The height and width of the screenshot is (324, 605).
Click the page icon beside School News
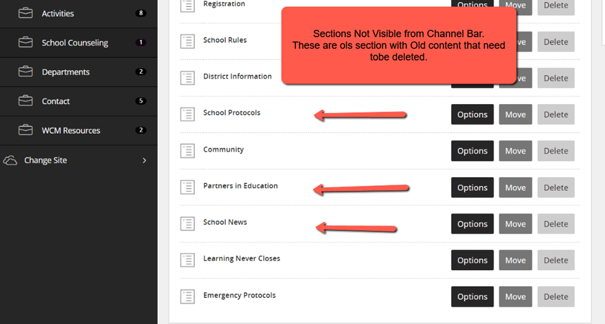point(188,224)
